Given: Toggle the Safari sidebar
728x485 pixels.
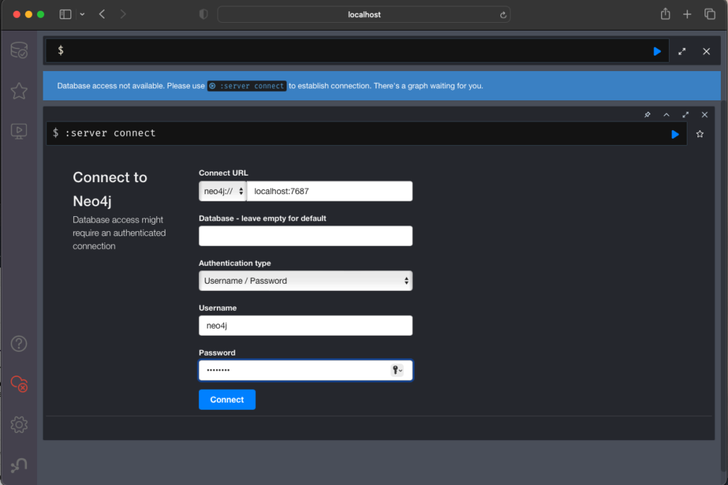Looking at the screenshot, I should tap(65, 14).
